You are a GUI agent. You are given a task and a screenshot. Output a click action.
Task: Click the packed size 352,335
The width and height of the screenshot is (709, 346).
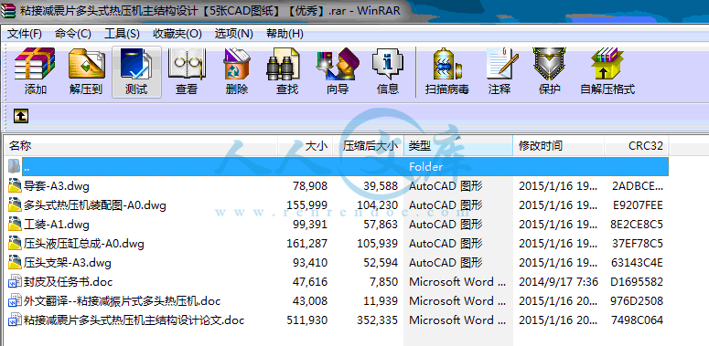(x=377, y=320)
